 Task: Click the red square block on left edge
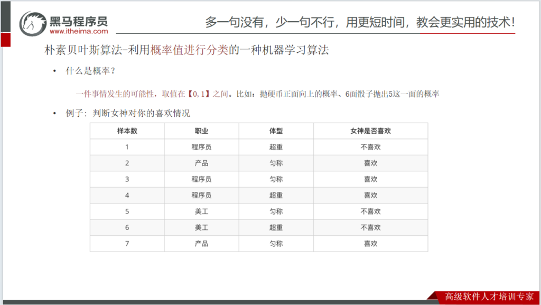(5, 40)
